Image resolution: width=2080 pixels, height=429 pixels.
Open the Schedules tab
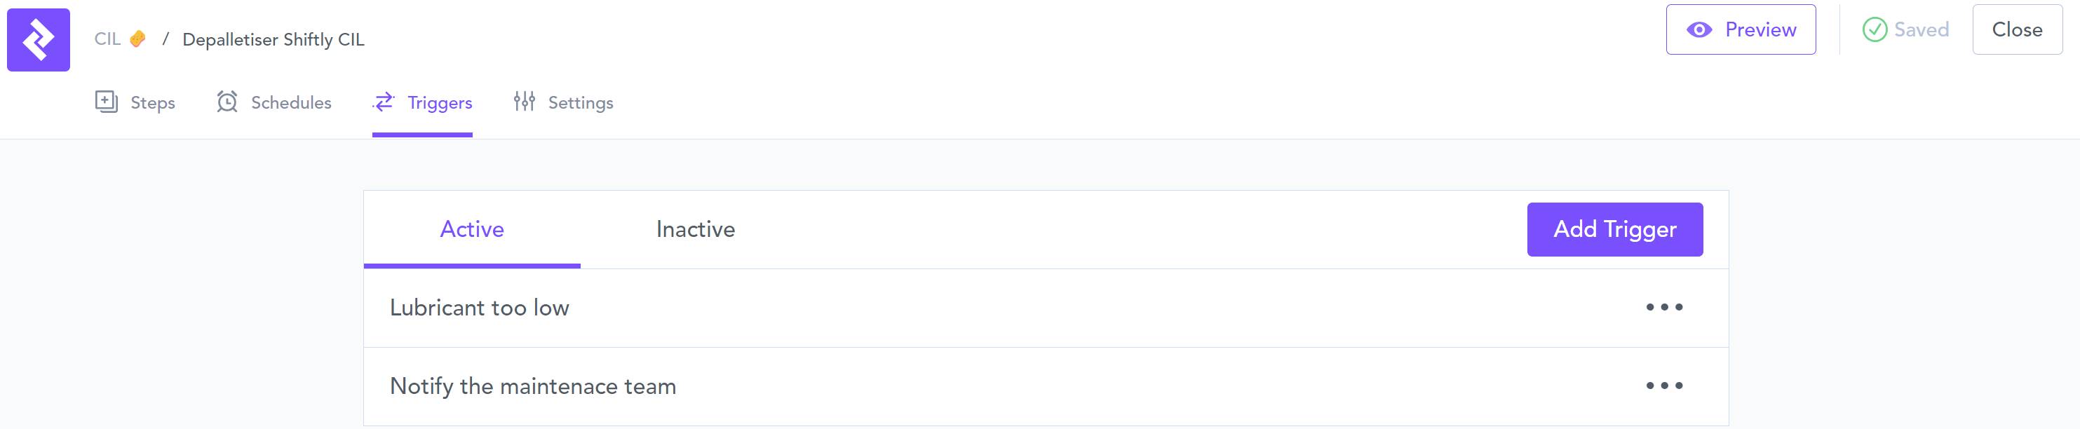tap(291, 102)
